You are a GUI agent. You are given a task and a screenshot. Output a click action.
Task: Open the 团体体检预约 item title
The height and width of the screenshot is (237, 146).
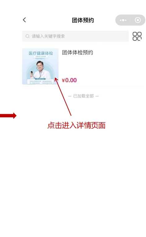pos(77,53)
